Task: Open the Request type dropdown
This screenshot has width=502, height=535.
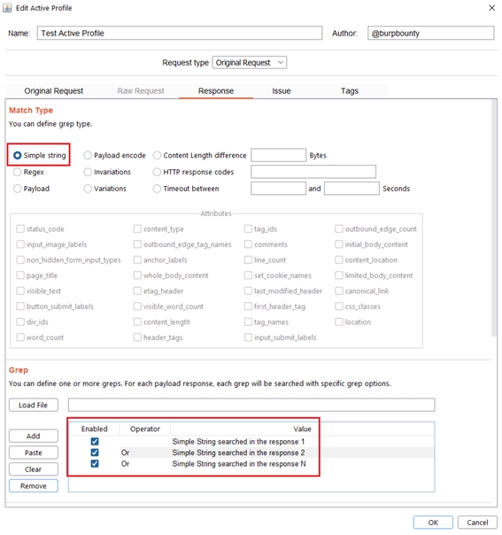Action: (x=250, y=63)
